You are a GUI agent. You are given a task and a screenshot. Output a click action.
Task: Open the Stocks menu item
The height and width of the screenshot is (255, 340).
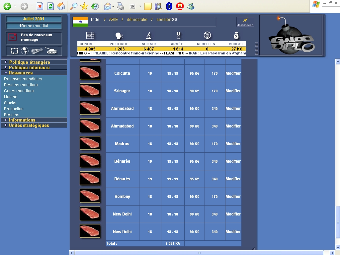coord(10,103)
